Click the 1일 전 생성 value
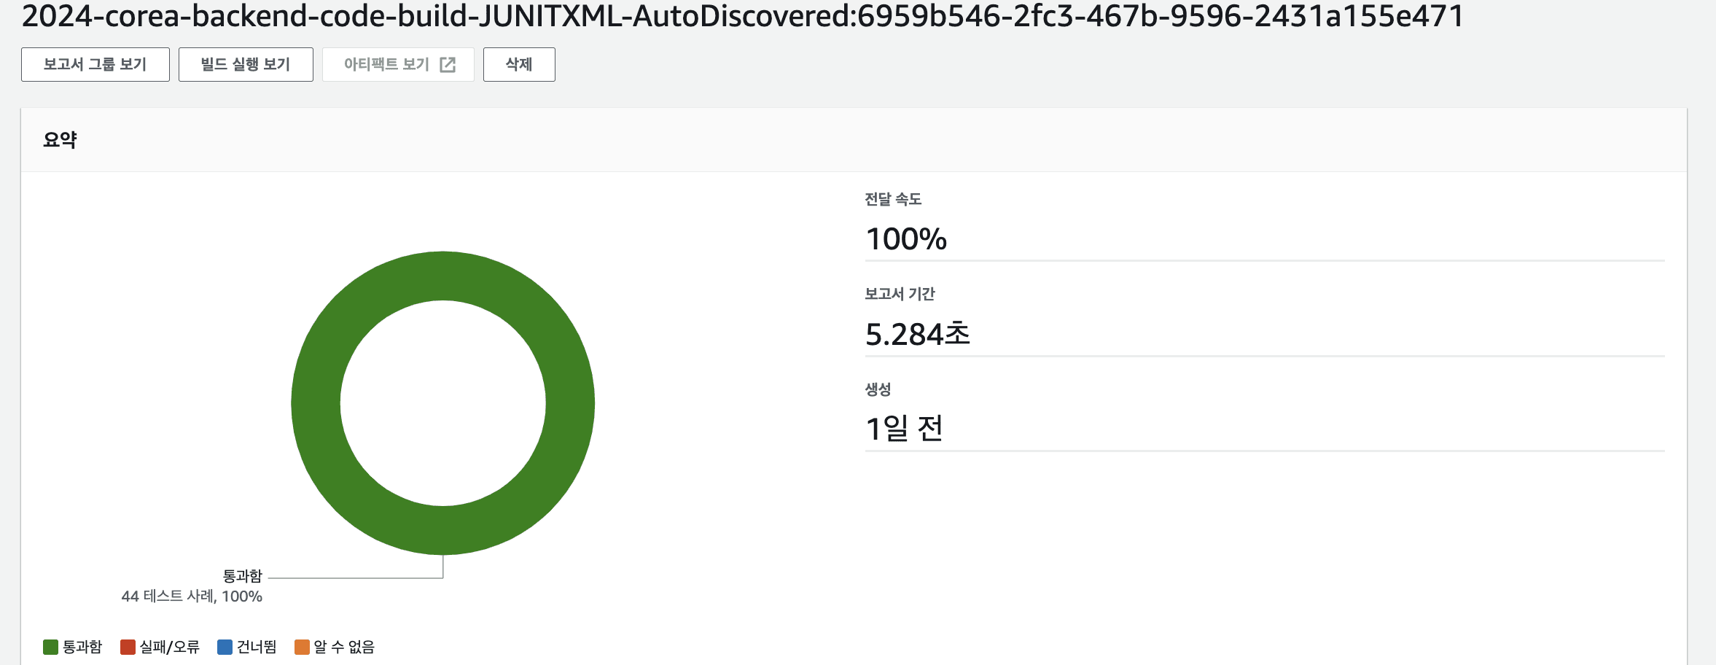 [904, 429]
